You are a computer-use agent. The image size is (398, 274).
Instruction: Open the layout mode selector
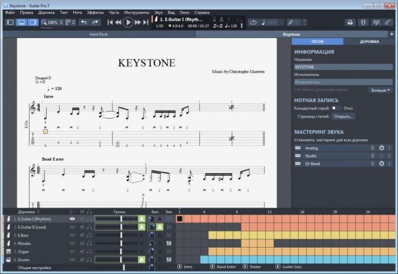click(x=70, y=22)
